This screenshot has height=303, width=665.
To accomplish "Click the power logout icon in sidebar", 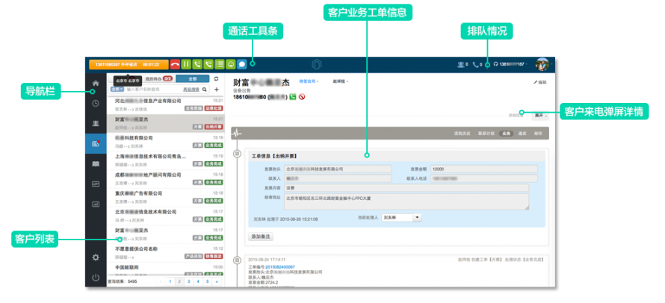I will coord(96,278).
